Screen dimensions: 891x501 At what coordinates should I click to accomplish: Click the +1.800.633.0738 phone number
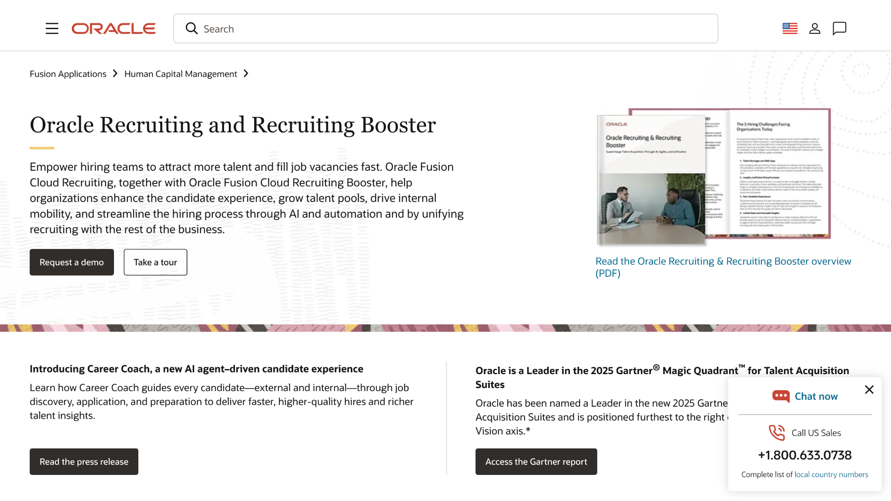point(805,455)
